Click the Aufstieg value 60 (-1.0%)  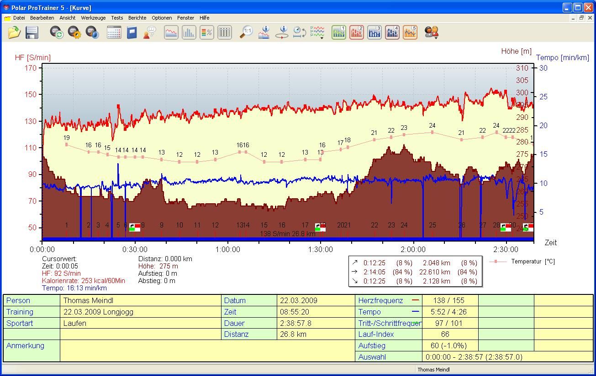coord(450,345)
